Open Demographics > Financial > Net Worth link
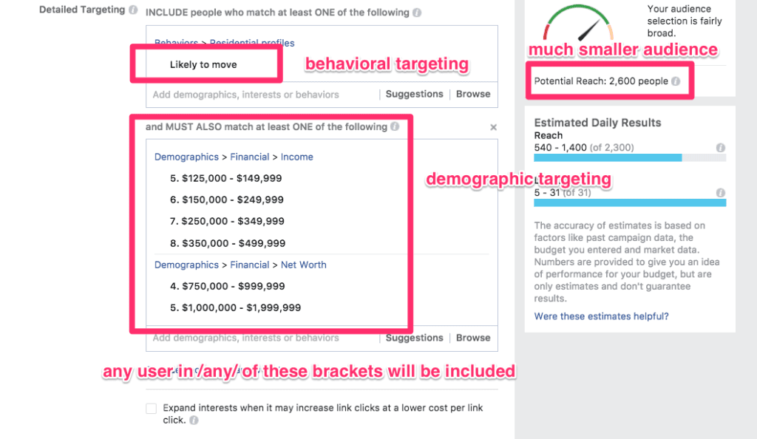The width and height of the screenshot is (757, 439). [x=240, y=265]
